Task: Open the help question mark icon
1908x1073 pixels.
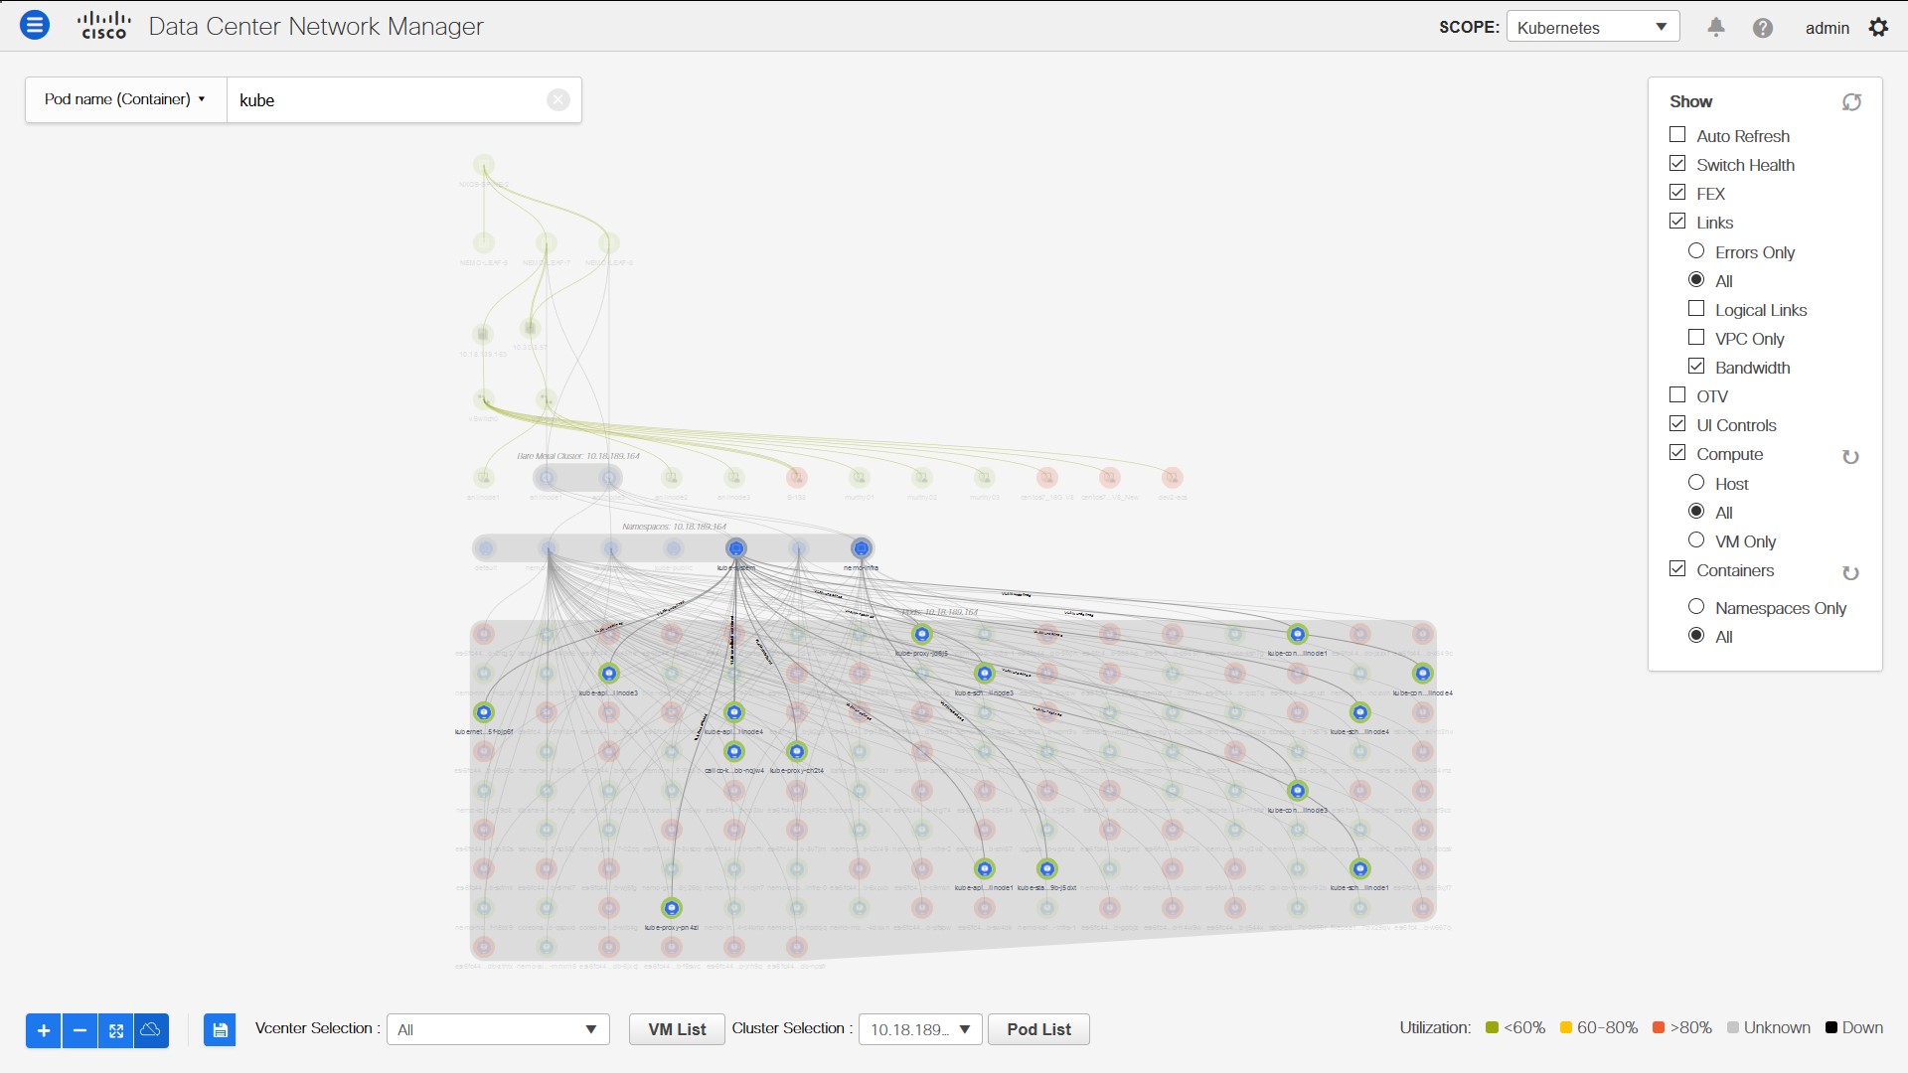Action: [1762, 28]
